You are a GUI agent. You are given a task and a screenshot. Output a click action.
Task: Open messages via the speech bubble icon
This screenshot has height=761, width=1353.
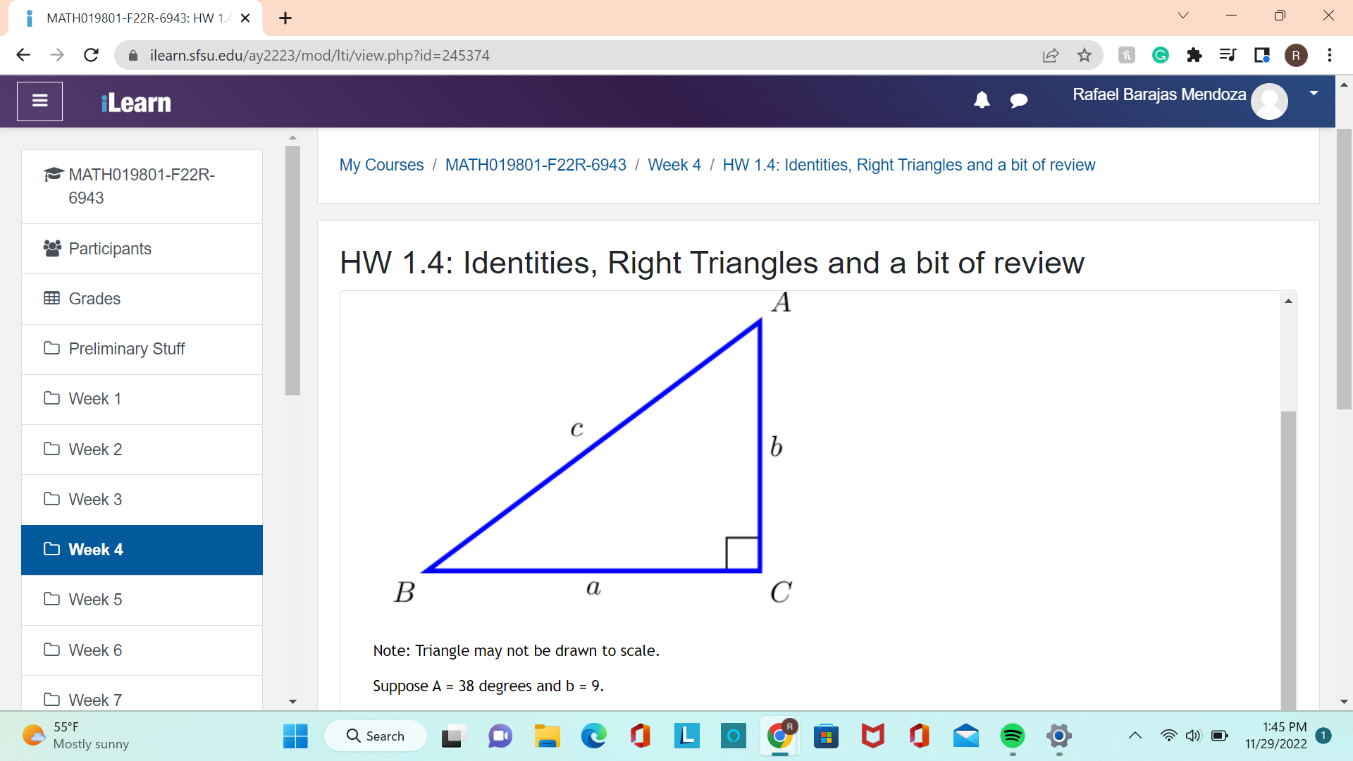(x=1019, y=100)
